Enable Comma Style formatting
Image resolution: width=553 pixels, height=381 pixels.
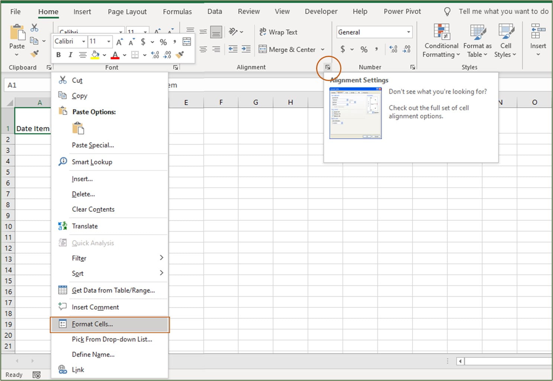(x=377, y=49)
